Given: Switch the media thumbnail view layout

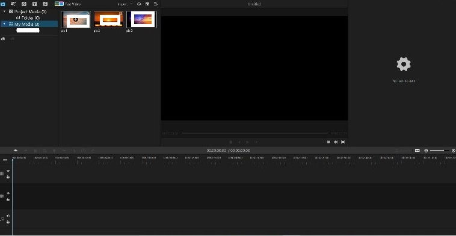Looking at the screenshot, I should click(x=147, y=4).
